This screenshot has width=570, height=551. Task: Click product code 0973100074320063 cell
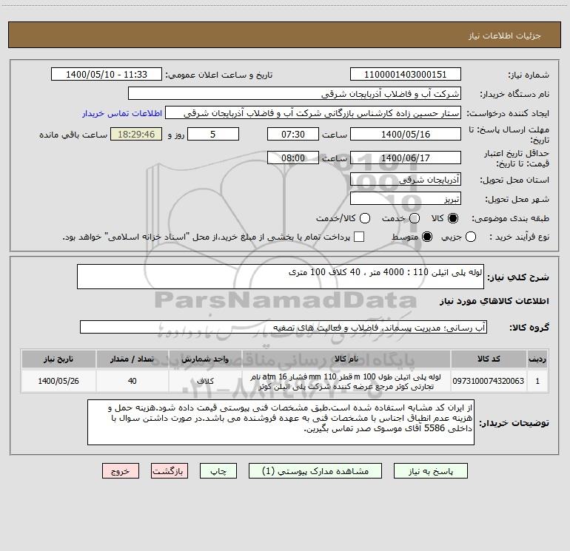(x=489, y=381)
